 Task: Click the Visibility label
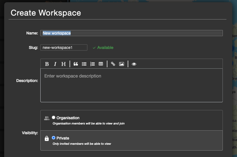point(30,133)
